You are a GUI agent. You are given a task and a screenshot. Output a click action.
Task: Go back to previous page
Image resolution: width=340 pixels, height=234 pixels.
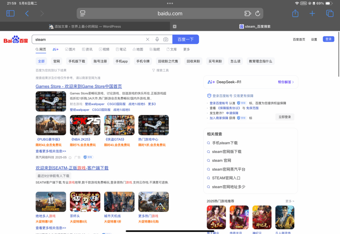[x=27, y=13]
